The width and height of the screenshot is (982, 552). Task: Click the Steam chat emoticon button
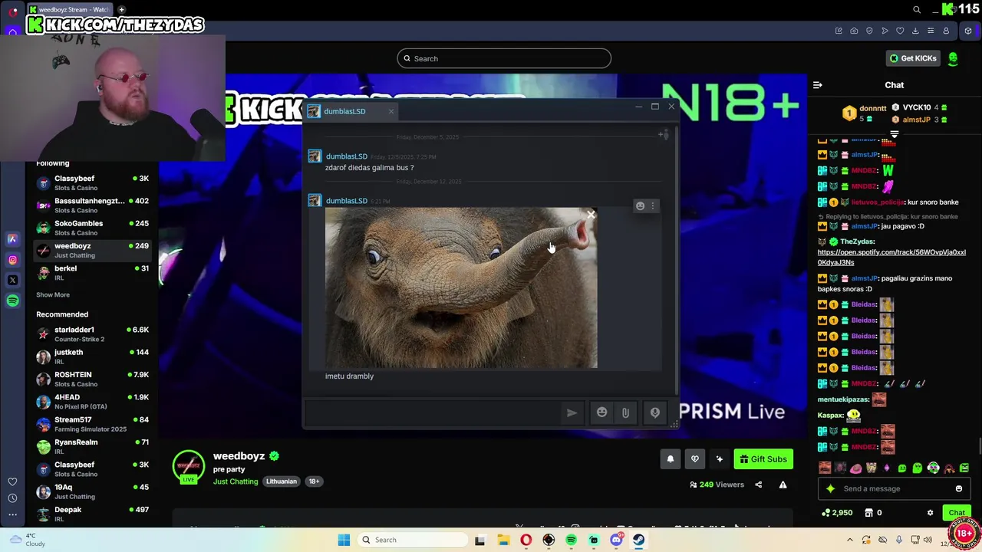(602, 412)
